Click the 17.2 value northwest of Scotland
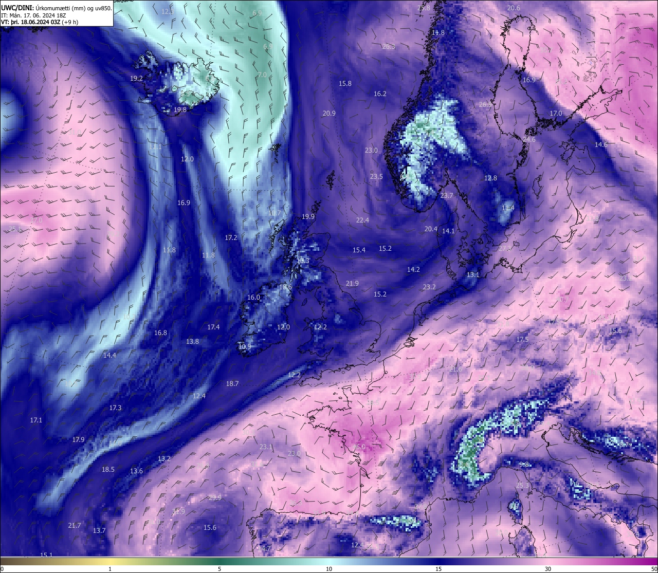Image resolution: width=658 pixels, height=573 pixels. tap(231, 237)
